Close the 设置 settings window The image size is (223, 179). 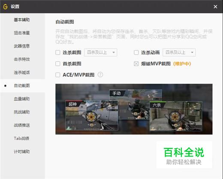(215, 7)
